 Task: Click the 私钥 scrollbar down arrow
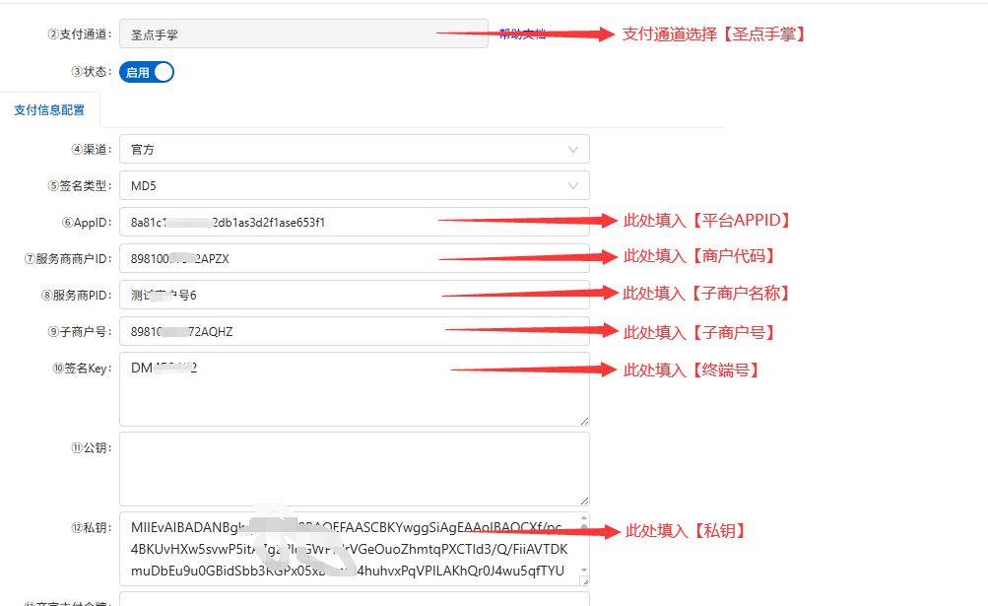583,571
